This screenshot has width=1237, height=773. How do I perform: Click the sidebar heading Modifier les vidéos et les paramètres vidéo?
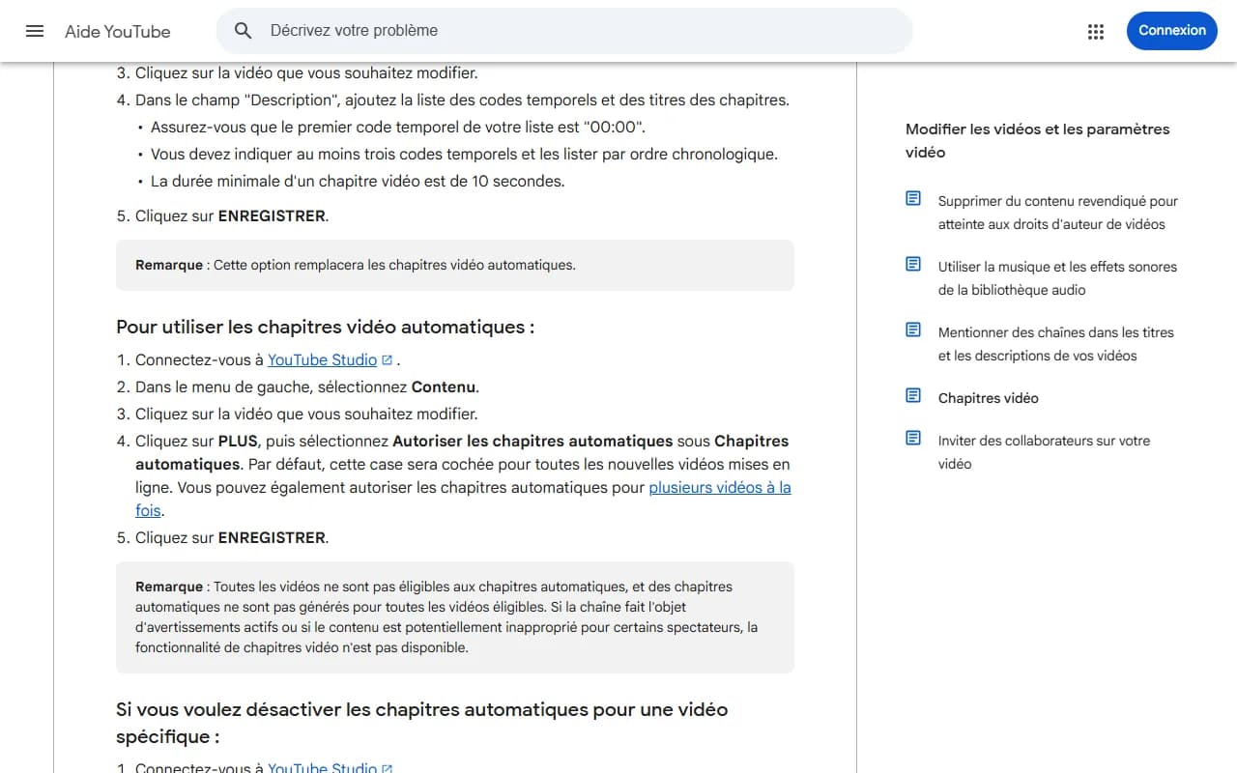(x=1038, y=141)
